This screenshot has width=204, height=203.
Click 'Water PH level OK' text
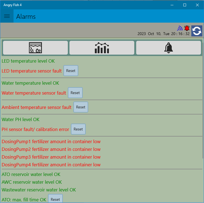(x=21, y=119)
